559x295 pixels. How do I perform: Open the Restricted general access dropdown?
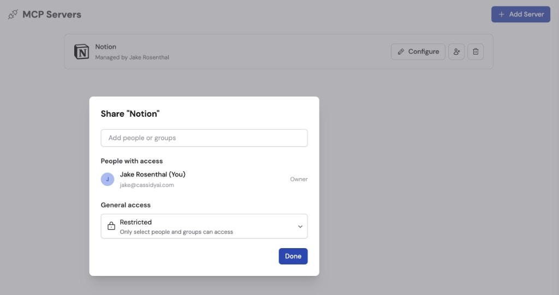(204, 226)
